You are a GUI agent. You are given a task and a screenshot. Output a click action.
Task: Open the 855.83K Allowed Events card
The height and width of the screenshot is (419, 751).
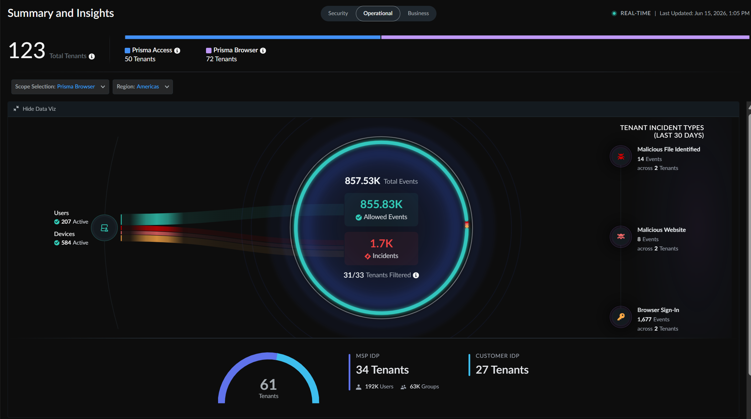click(381, 210)
